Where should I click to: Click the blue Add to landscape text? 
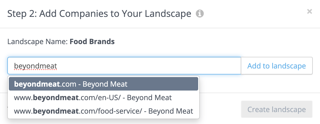click(277, 66)
